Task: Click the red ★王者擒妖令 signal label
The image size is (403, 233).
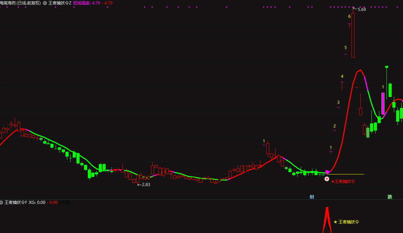Action: point(343,181)
